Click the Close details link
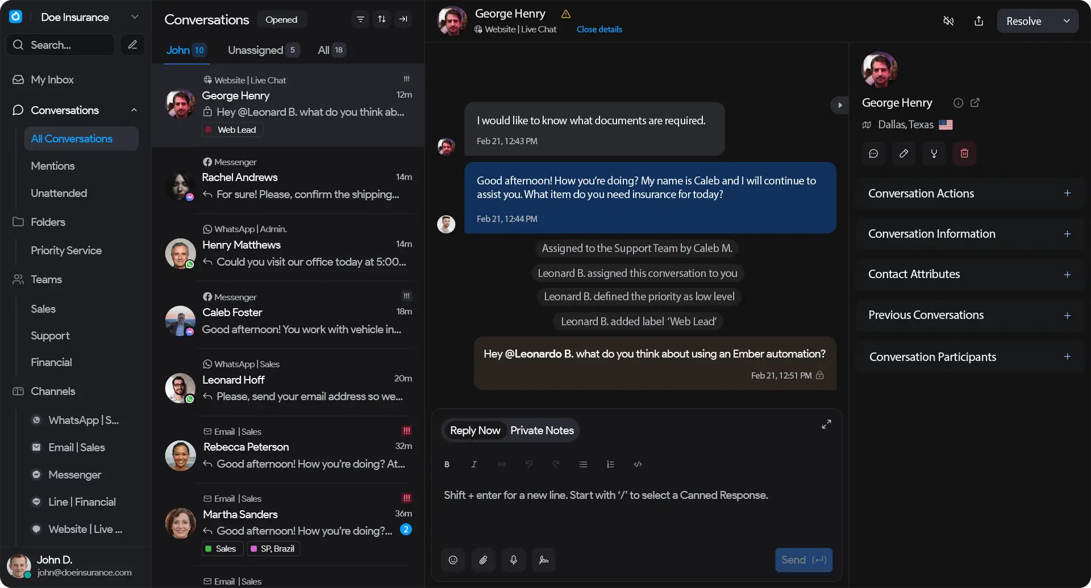This screenshot has width=1091, height=588. [599, 30]
